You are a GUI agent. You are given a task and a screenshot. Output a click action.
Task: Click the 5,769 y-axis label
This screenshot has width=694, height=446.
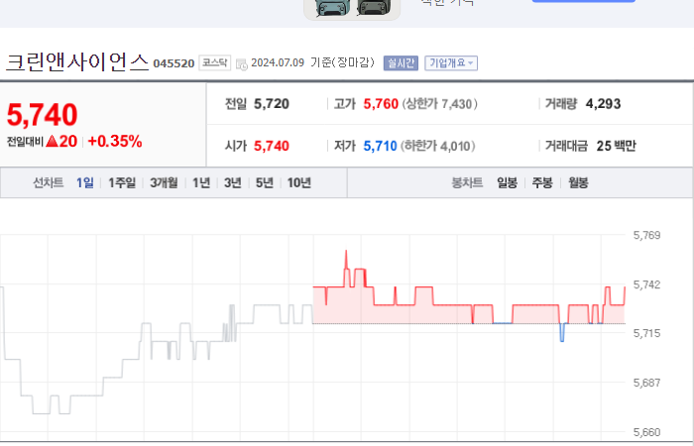coord(646,236)
